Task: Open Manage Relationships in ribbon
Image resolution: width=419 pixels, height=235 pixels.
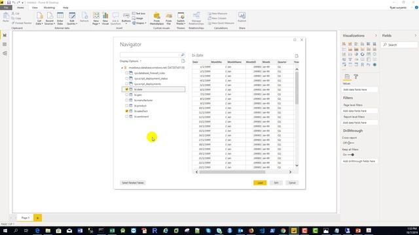Action: point(196,18)
